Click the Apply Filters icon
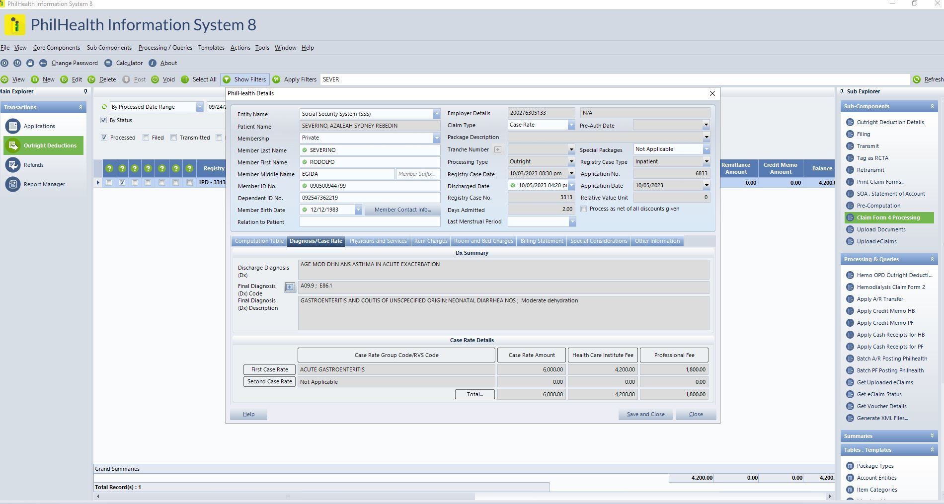944x504 pixels. click(276, 79)
